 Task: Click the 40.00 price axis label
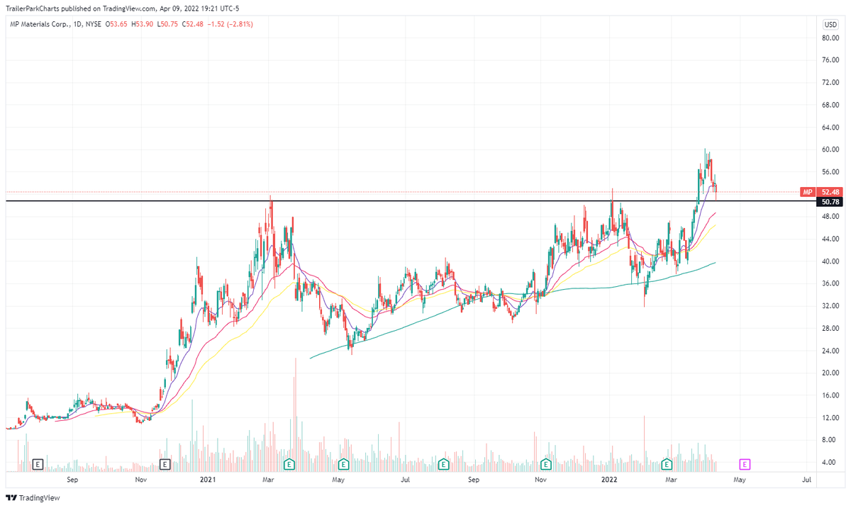click(830, 261)
